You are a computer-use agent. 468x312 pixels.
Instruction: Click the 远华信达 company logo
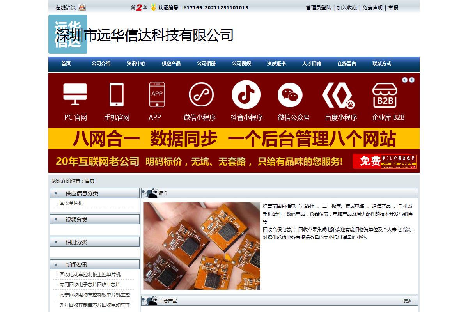pos(68,34)
